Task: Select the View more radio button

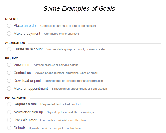Action: coord(9,65)
